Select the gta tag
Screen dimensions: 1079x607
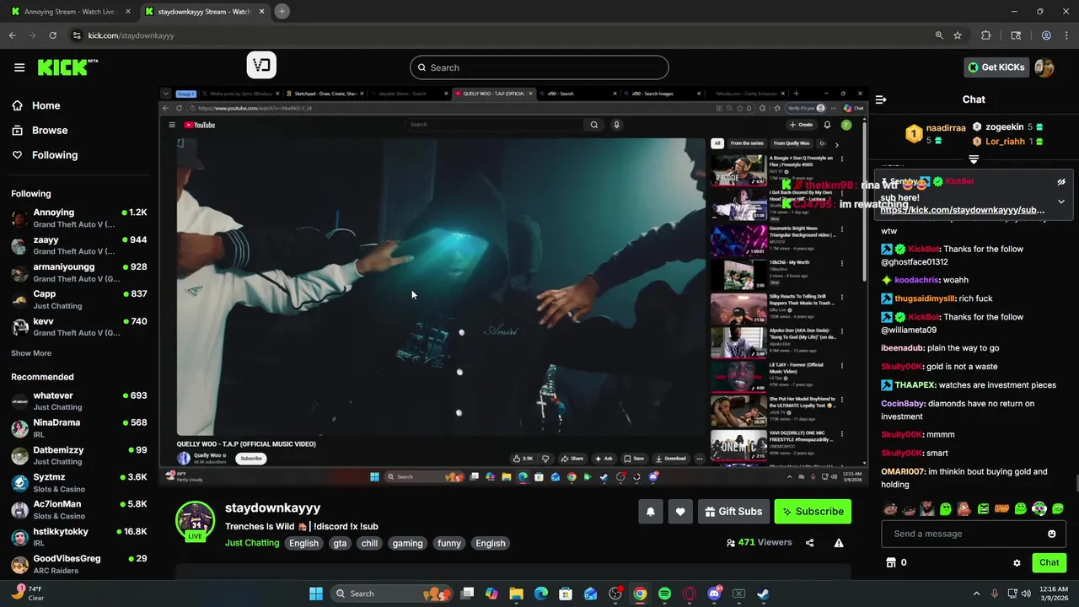340,544
